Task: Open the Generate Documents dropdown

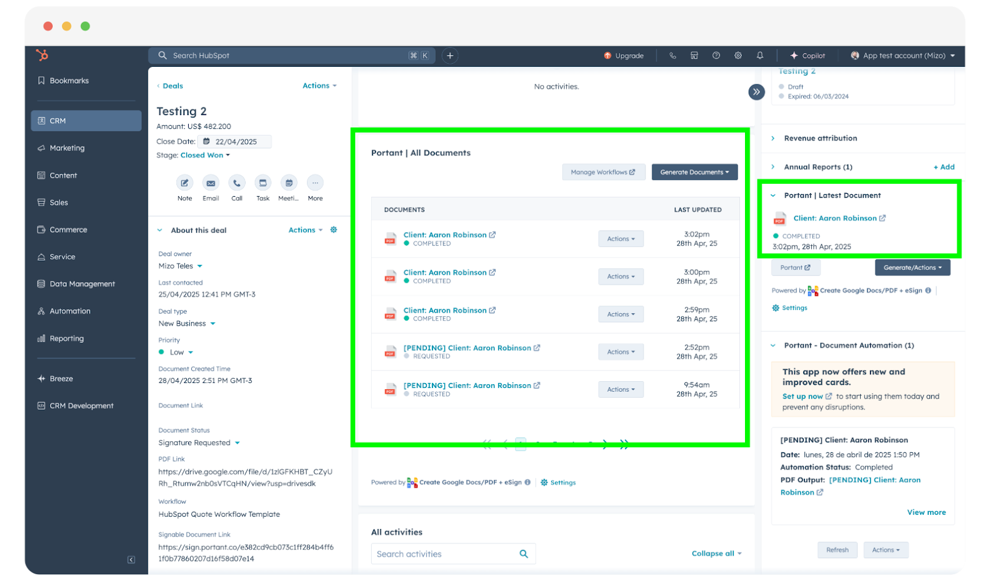Action: click(694, 172)
